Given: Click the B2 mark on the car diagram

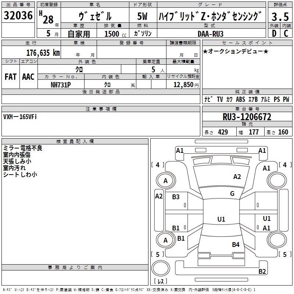Looking at the screenshot, I should (262, 271).
